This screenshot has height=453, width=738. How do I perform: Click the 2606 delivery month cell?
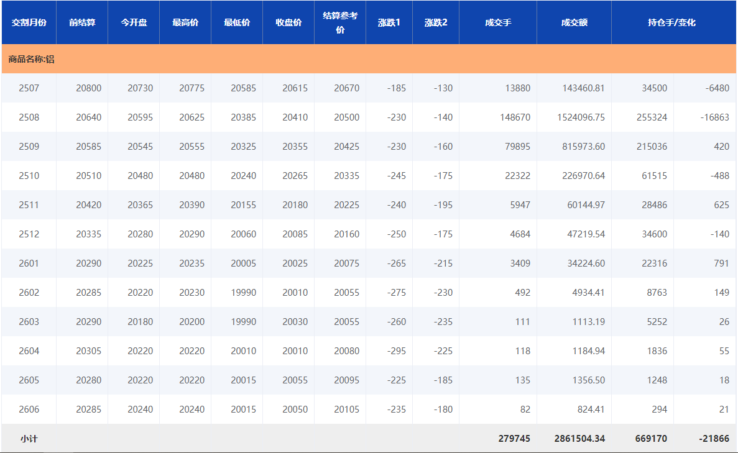click(x=29, y=410)
